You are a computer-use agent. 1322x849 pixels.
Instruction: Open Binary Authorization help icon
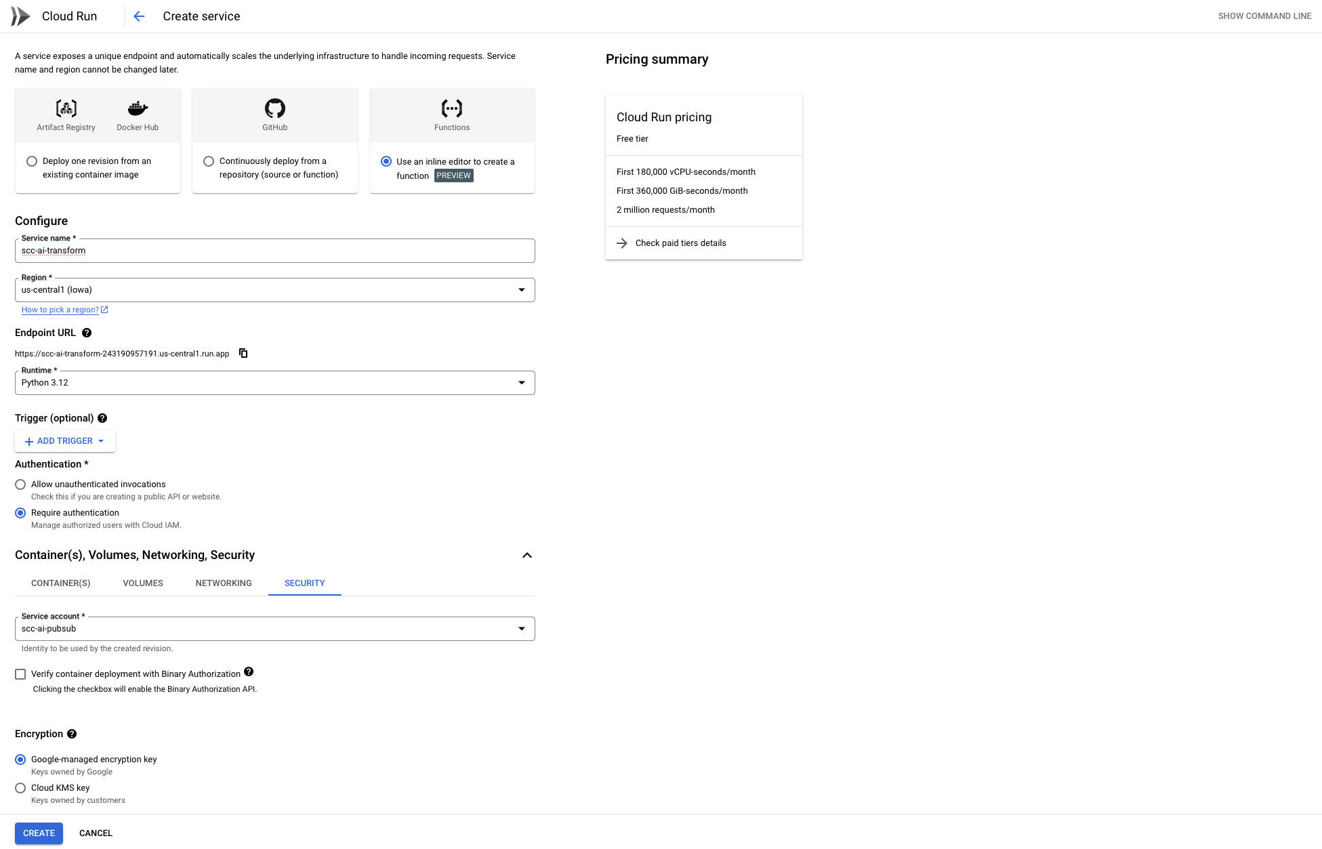[x=249, y=672]
